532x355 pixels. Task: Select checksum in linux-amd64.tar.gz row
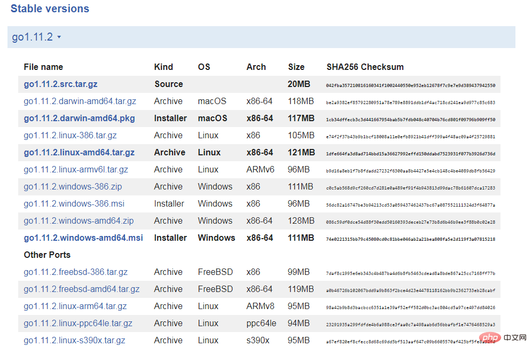click(x=411, y=154)
